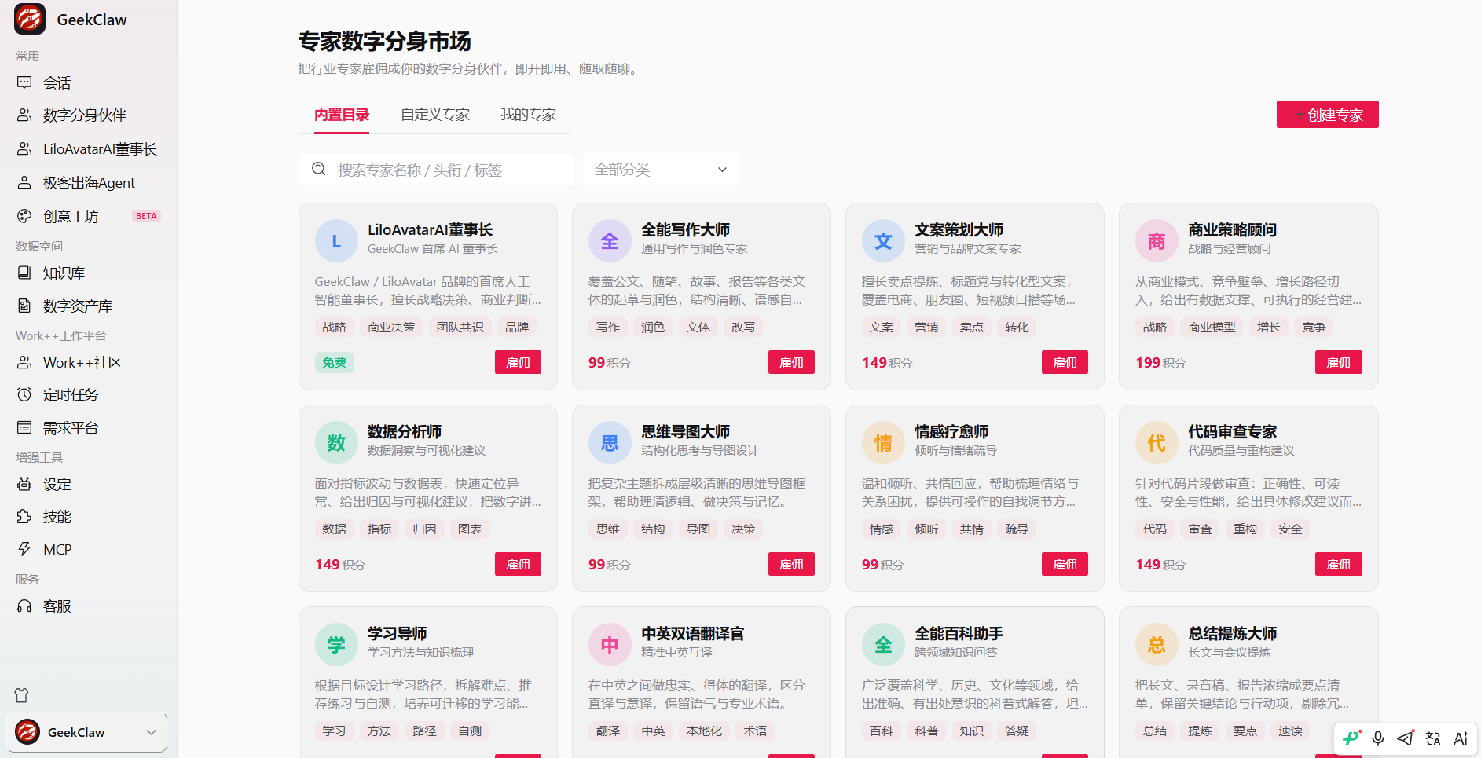Open the 创意工坊 palette icon

coord(24,216)
